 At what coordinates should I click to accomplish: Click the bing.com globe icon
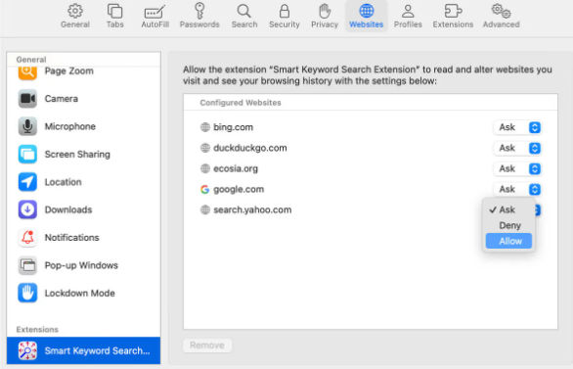pos(205,127)
